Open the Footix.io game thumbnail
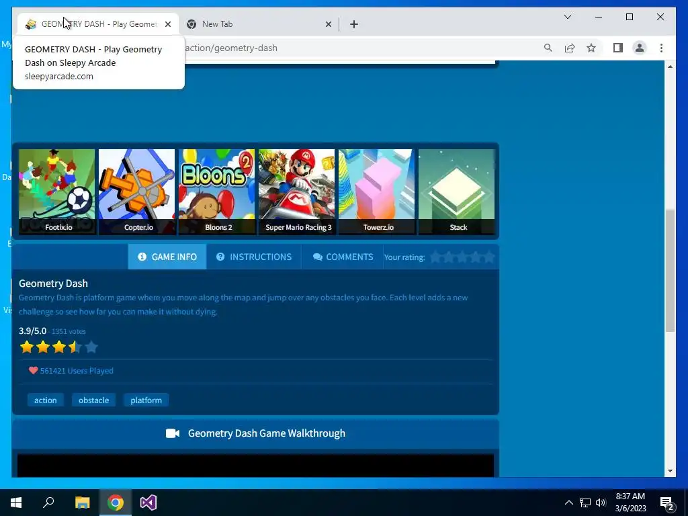Viewport: 688px width, 516px height. [x=56, y=191]
